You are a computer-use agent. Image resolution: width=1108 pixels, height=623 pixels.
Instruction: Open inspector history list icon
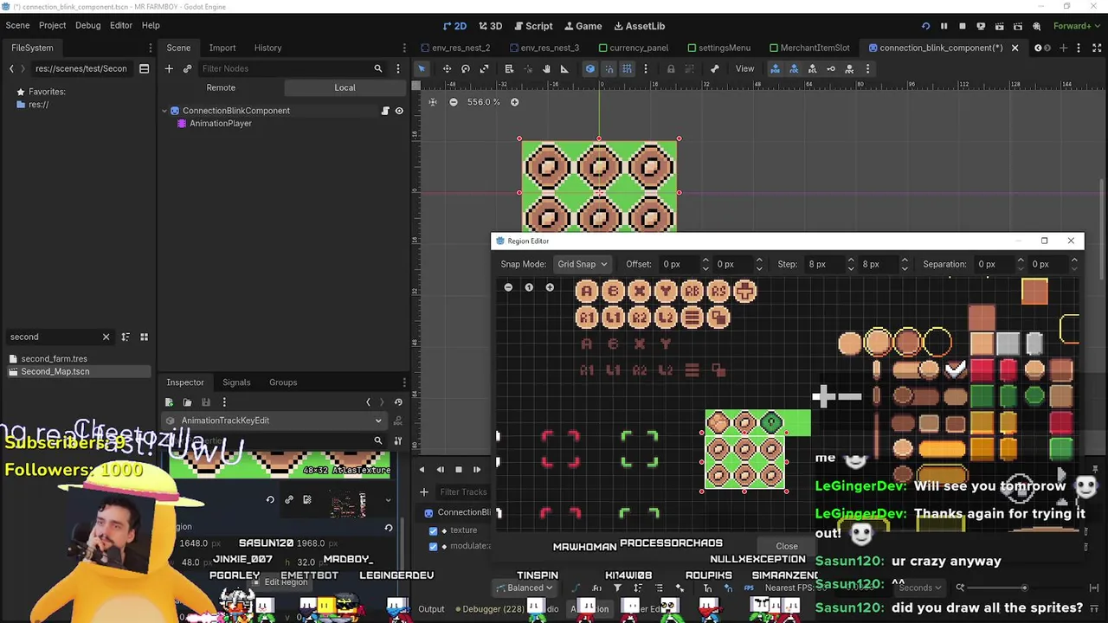point(398,401)
